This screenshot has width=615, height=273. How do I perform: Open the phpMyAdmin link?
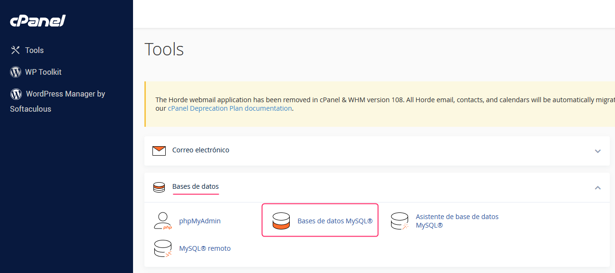pyautogui.click(x=200, y=221)
